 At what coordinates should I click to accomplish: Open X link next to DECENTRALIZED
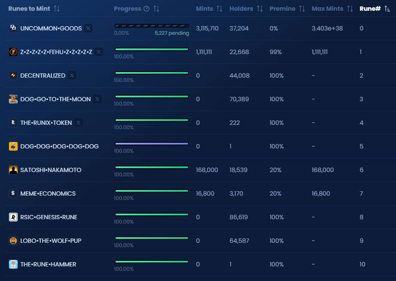(x=72, y=75)
